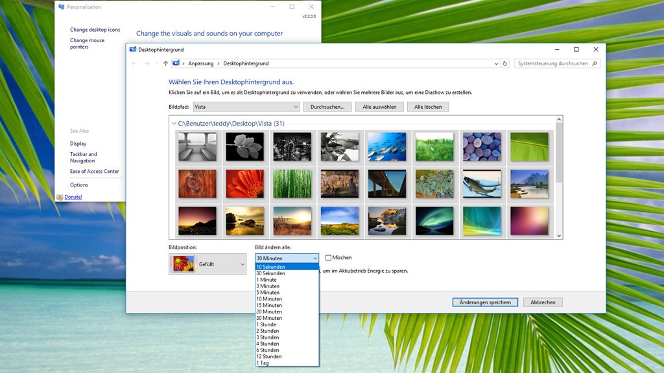Save changes with Änderungen speichern
Screen dimensions: 664x373
(484, 302)
